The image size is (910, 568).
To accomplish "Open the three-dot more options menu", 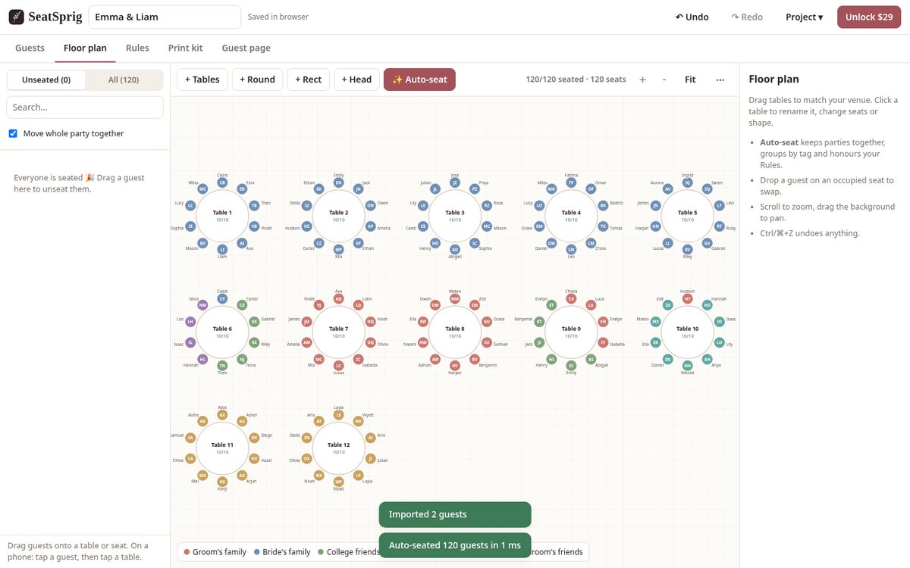I will pyautogui.click(x=720, y=80).
